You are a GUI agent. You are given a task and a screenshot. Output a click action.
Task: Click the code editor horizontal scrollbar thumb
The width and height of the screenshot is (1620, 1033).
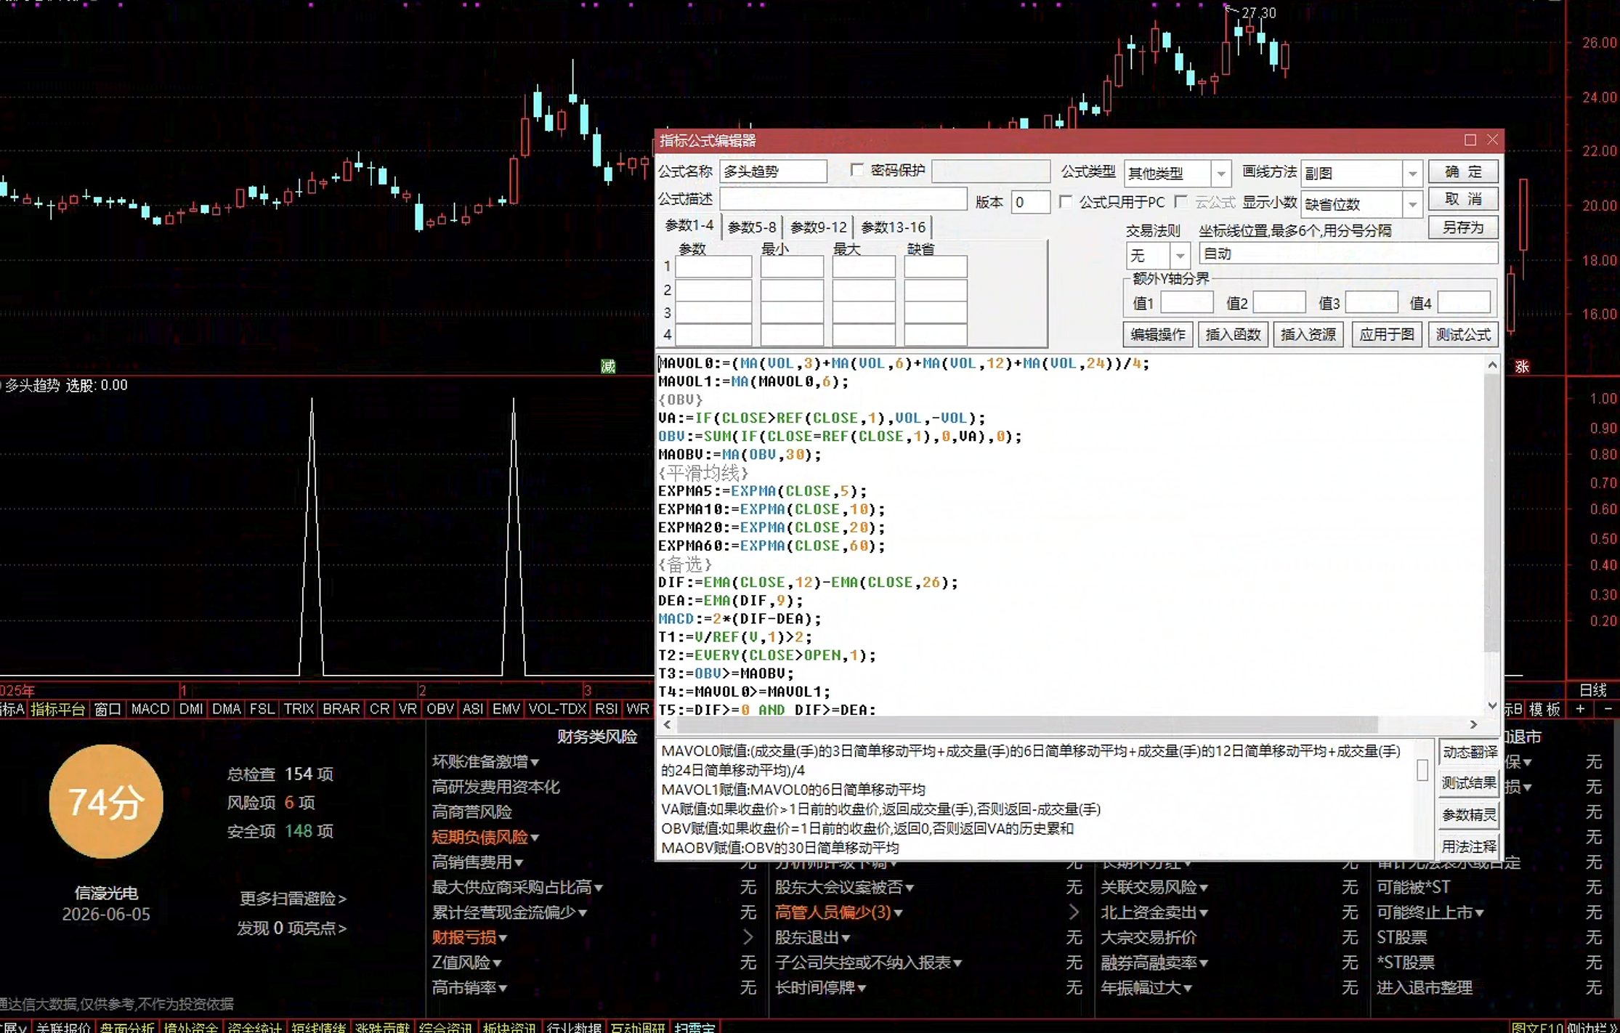(x=1027, y=724)
